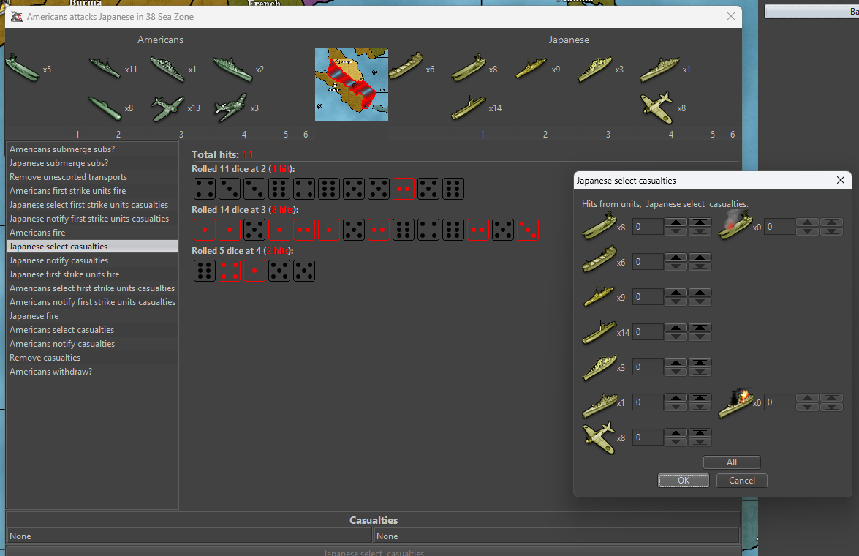Close the Americans attacks Japanese battle window
Viewport: 859px width, 556px height.
[731, 16]
